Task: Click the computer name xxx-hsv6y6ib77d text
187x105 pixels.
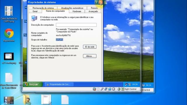Action: [x=63, y=35]
